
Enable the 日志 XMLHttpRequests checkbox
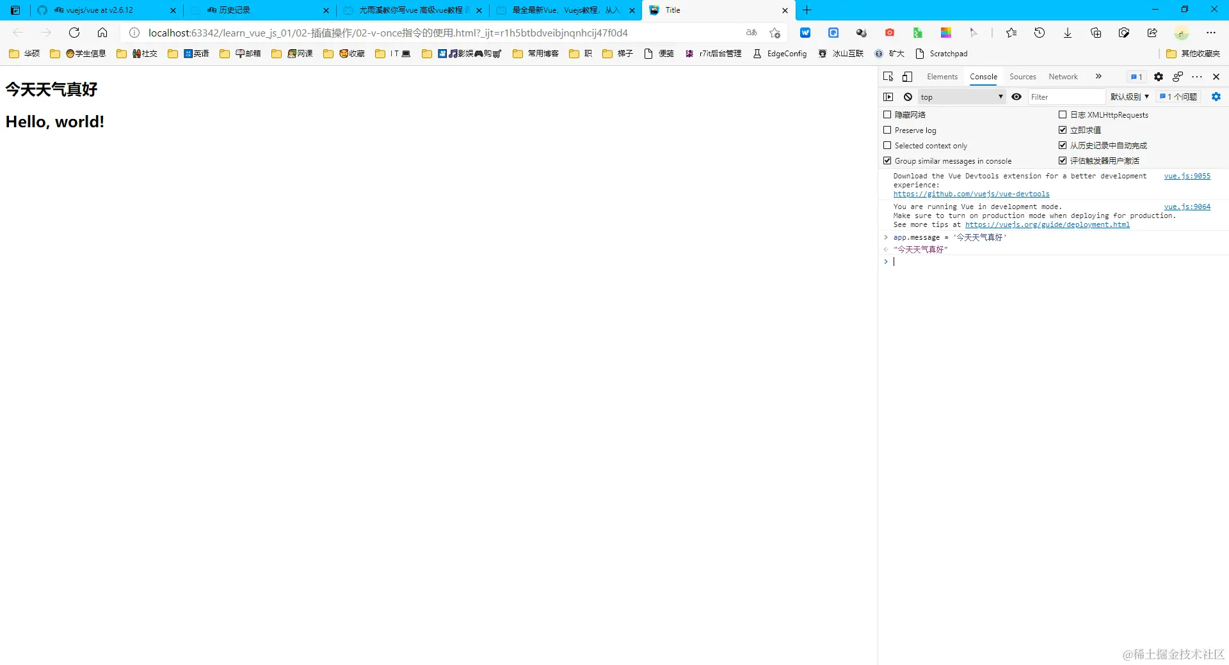[1063, 115]
